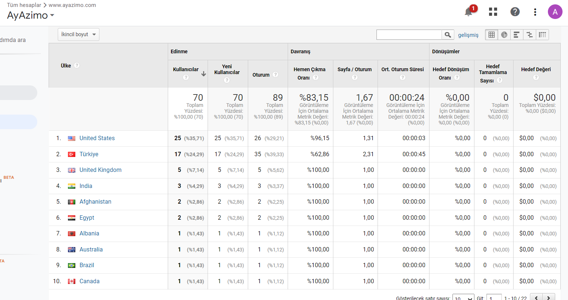568x300 pixels.
Task: Click the table search input field
Action: click(409, 35)
